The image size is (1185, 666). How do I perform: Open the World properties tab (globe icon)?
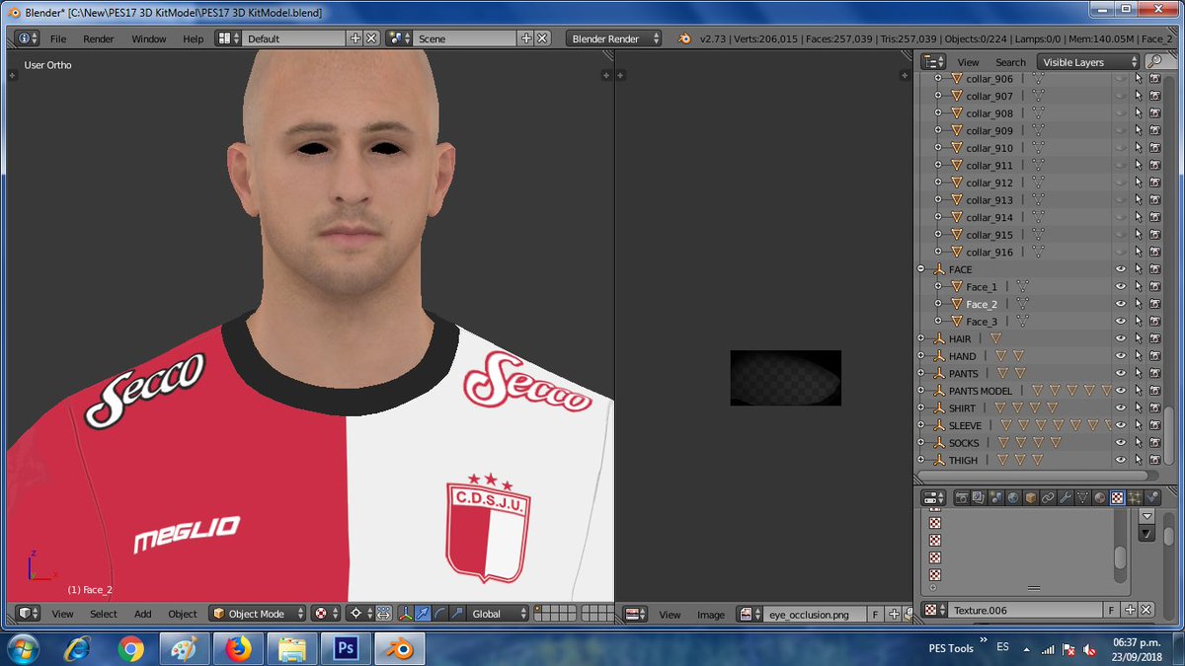point(1013,497)
